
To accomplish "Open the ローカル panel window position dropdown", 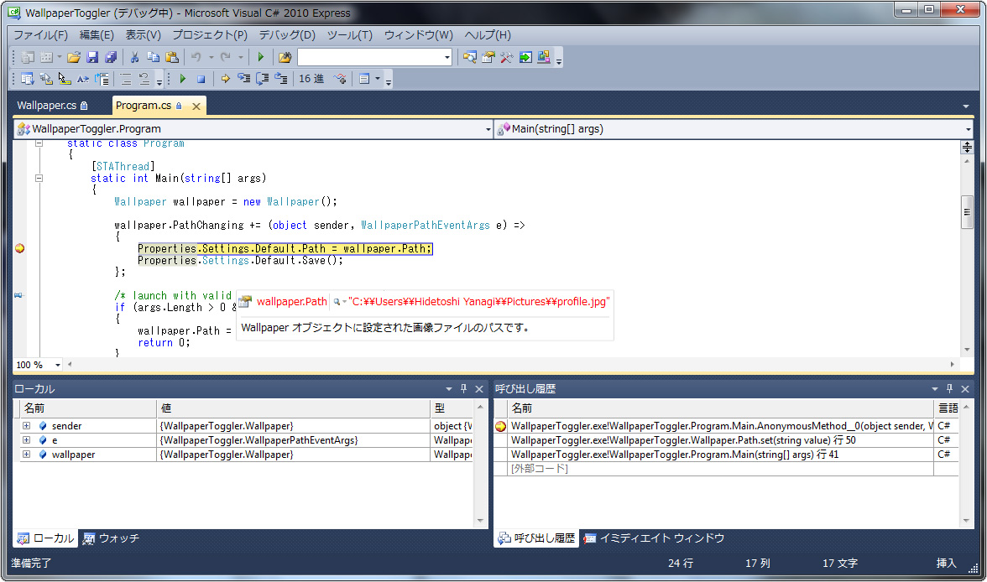I will [x=449, y=389].
